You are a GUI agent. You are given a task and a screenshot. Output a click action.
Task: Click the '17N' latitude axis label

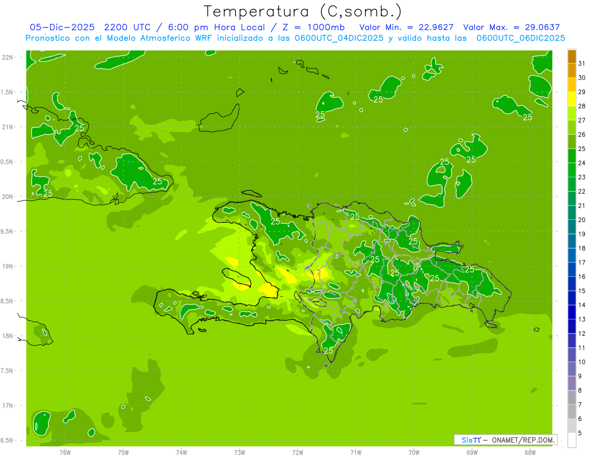(8, 406)
